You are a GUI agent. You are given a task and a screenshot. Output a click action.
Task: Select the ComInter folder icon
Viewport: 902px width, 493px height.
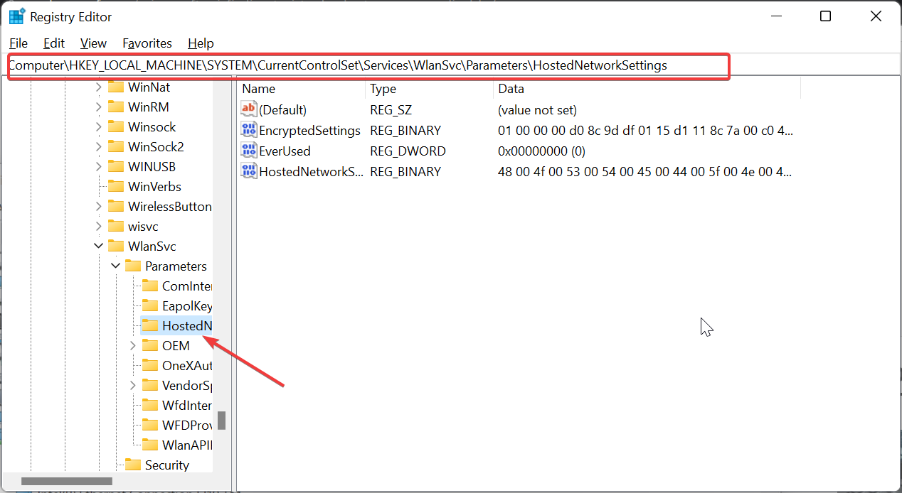(150, 286)
